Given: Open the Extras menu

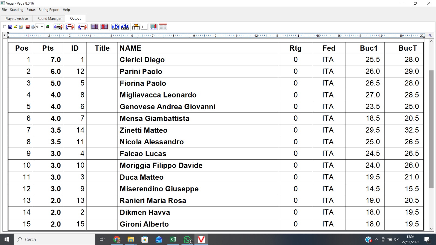Looking at the screenshot, I should pos(31,10).
